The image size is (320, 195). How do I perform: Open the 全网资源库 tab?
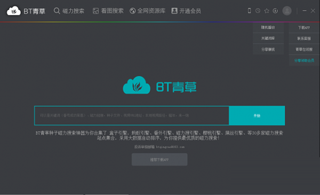coord(148,11)
